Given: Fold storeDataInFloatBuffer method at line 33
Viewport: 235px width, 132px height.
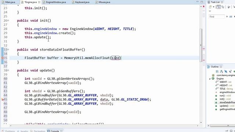Looking at the screenshot, I should pos(8,49).
